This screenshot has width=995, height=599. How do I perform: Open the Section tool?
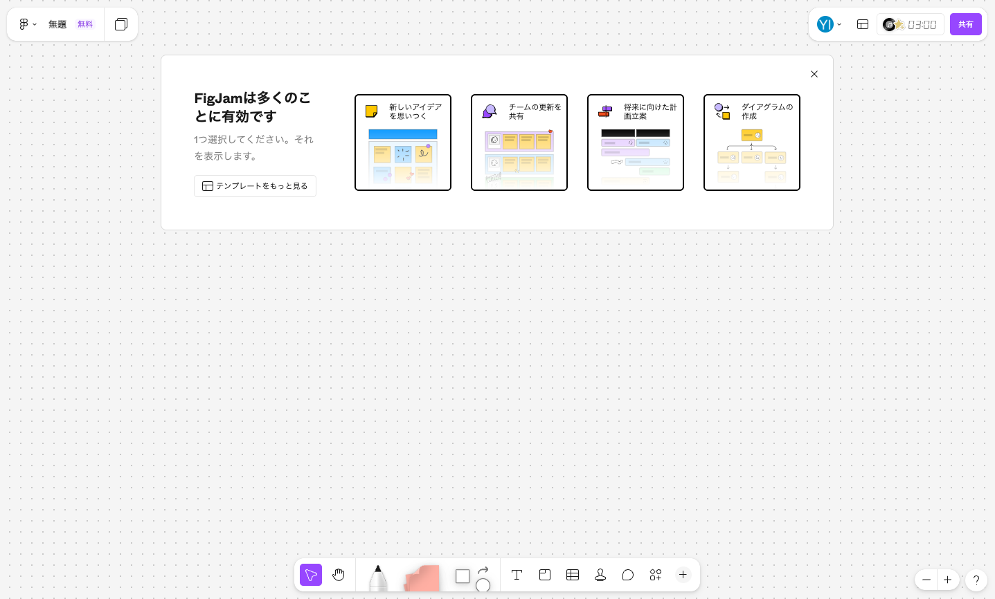tap(544, 575)
